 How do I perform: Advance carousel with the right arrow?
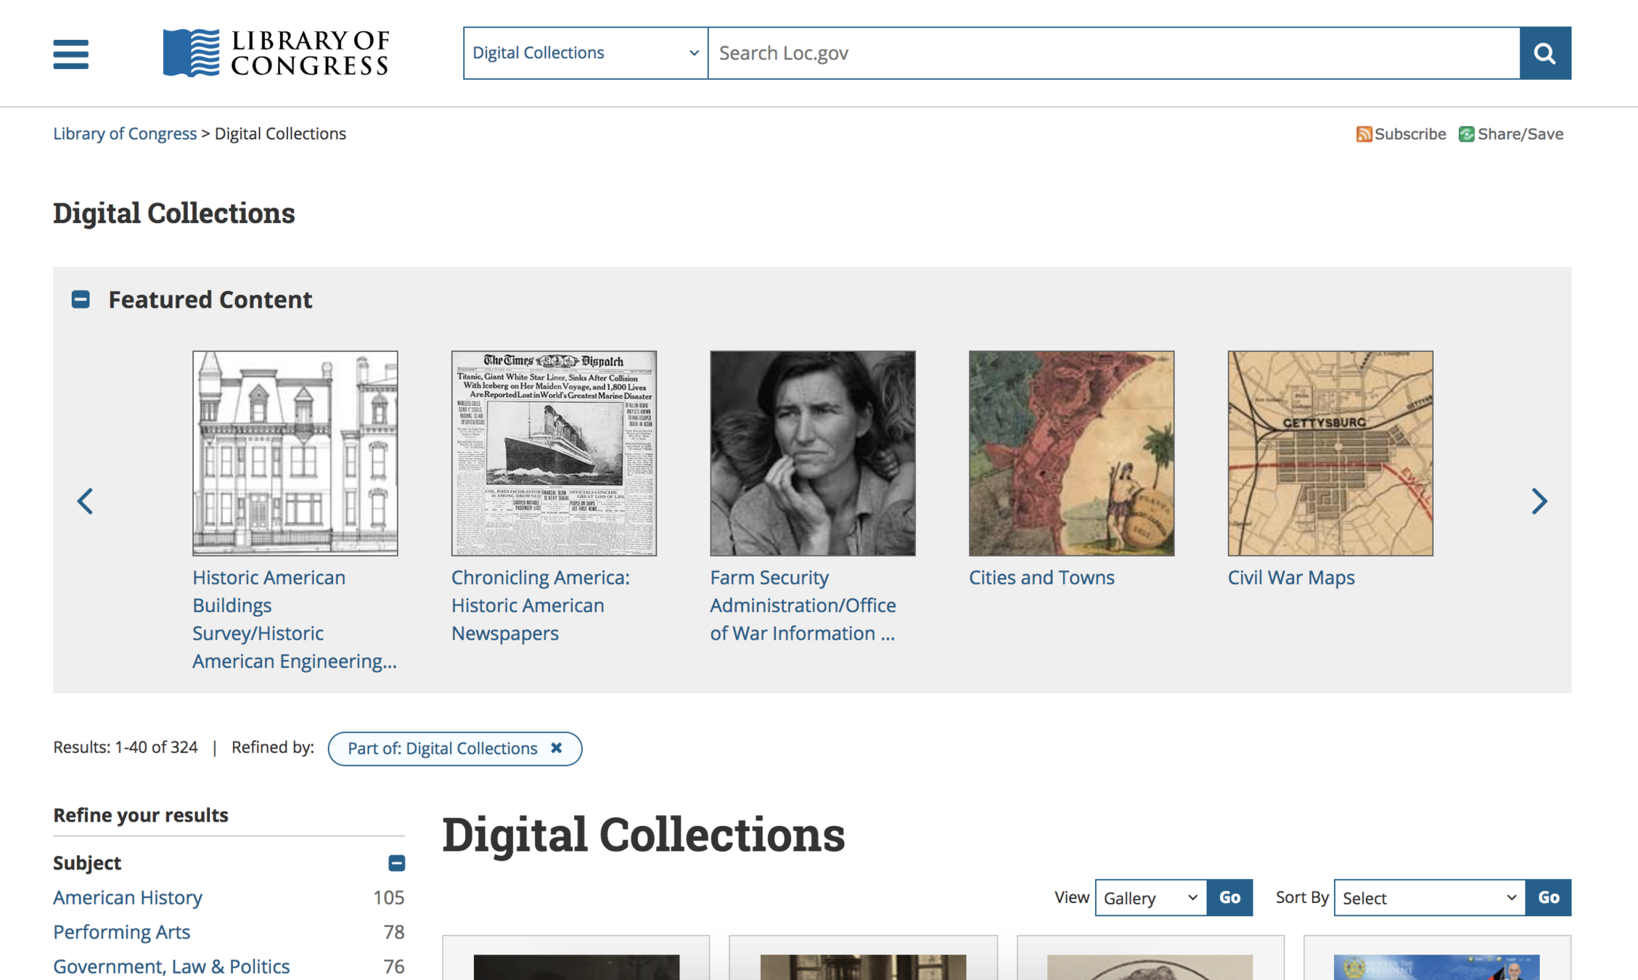pos(1539,501)
